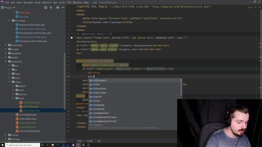The image size is (262, 147).
Task: Click the Windows taskbar search field
Action: pos(23,145)
